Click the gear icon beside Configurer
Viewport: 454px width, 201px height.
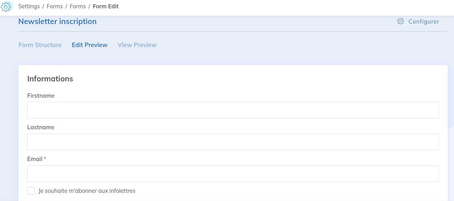pos(401,21)
